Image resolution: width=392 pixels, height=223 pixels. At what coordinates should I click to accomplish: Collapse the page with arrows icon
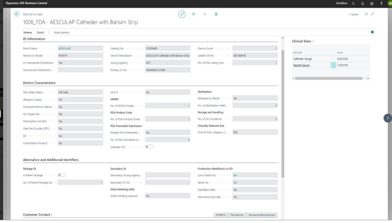tap(373, 14)
